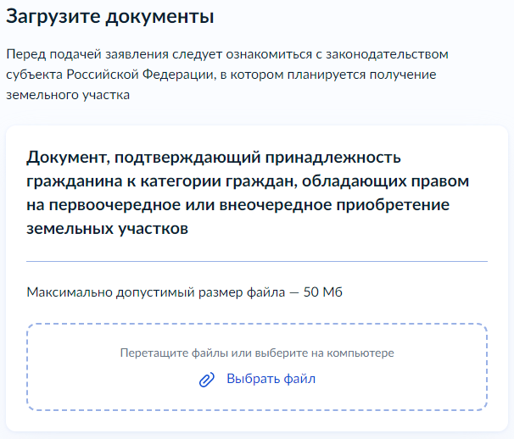Open file picker via 'Выбрать файл'
Viewport: 514px width, 439px height.
(271, 379)
